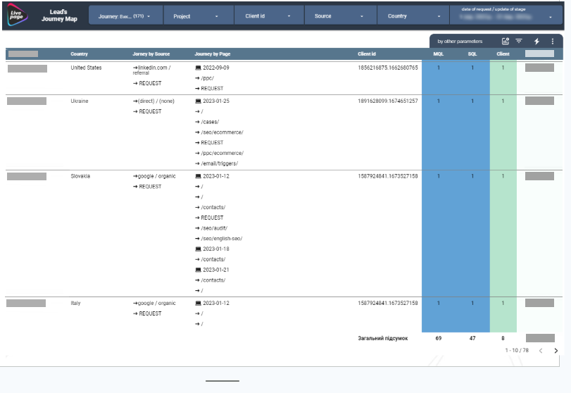Click the green Client cell for Ukraine

click(503, 132)
